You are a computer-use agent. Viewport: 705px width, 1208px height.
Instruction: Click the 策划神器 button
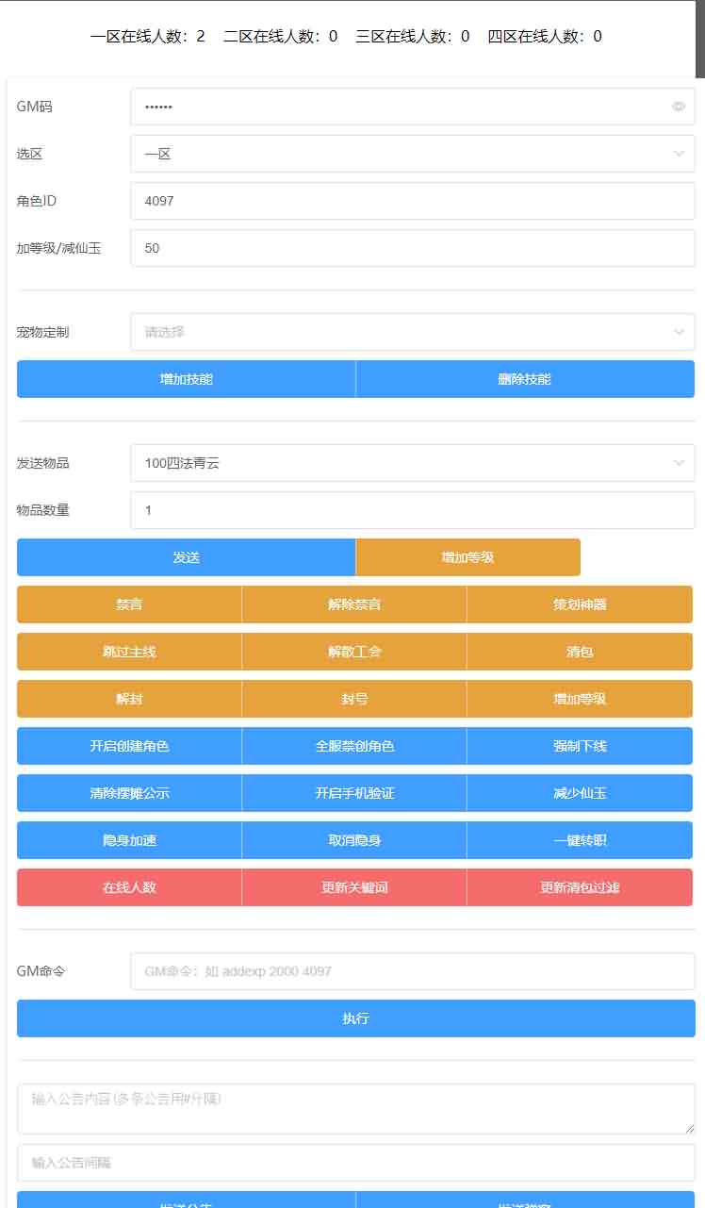tap(580, 604)
